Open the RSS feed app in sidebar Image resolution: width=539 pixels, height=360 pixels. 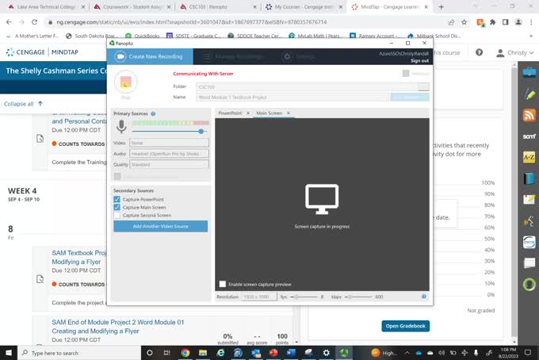(529, 115)
